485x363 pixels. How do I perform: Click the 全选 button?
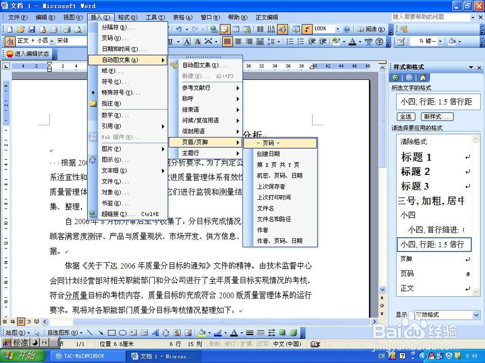[405, 117]
